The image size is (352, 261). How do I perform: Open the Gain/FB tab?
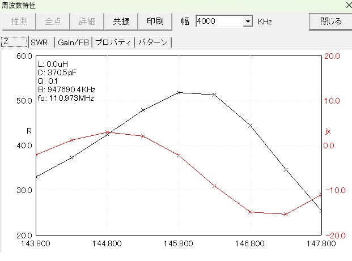pyautogui.click(x=73, y=42)
